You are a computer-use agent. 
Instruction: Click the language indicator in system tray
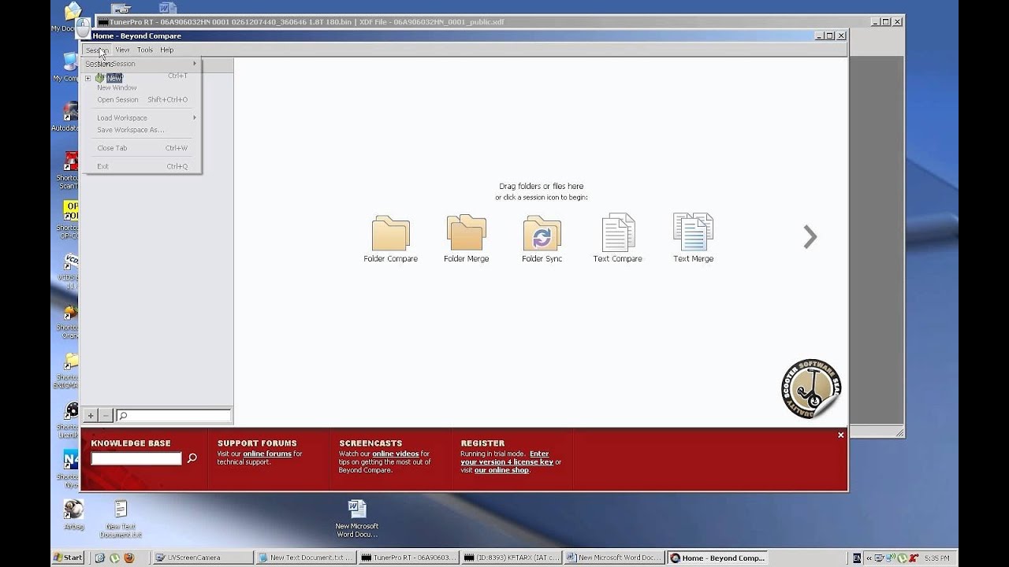click(858, 558)
